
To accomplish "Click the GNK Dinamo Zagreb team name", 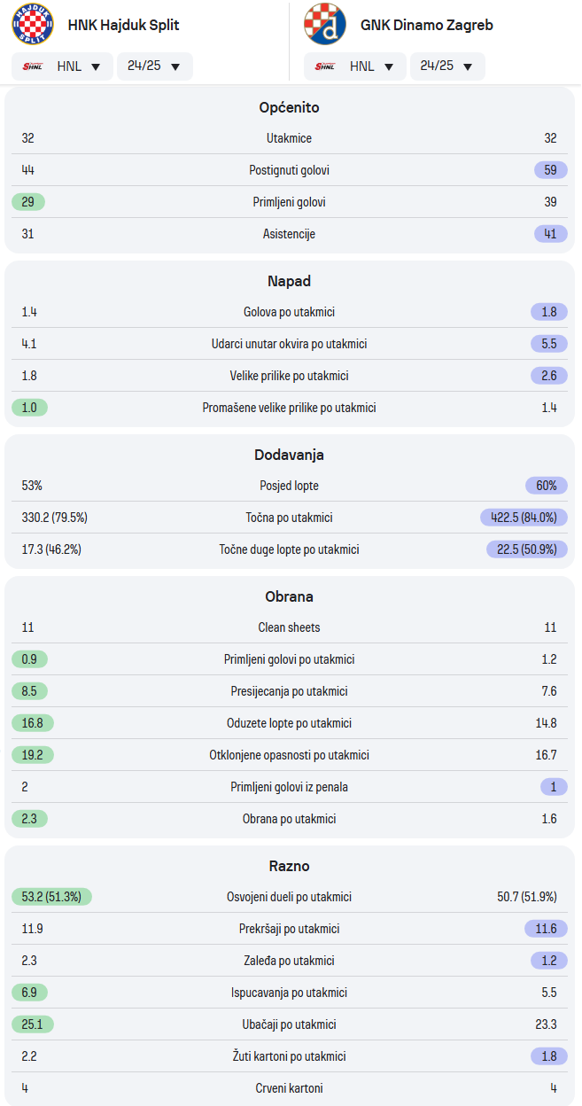I will tap(427, 25).
